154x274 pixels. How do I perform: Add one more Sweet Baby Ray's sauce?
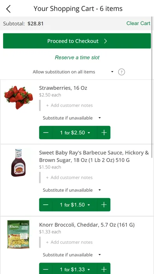point(104,205)
